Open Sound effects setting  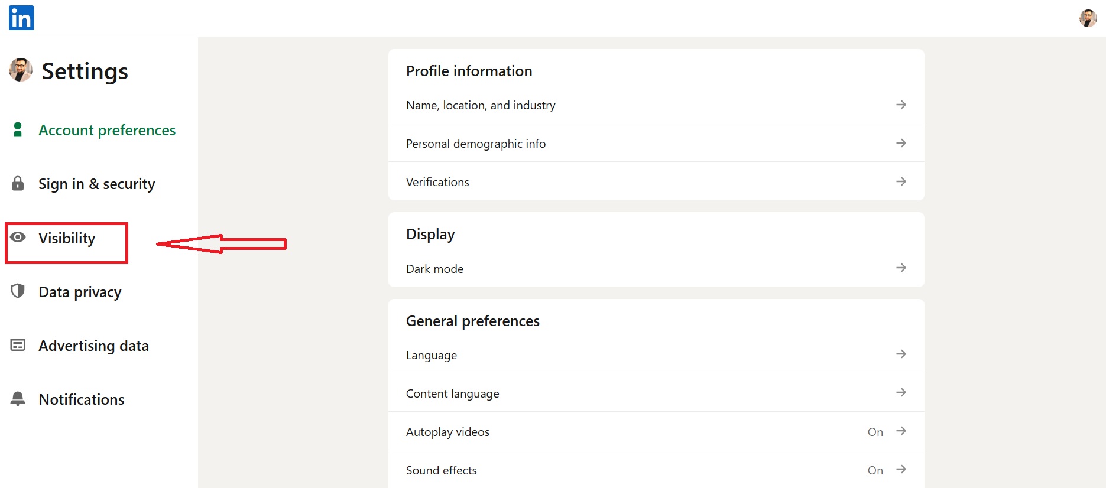(656, 470)
